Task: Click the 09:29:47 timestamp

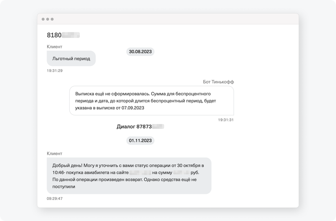Action: [55, 199]
